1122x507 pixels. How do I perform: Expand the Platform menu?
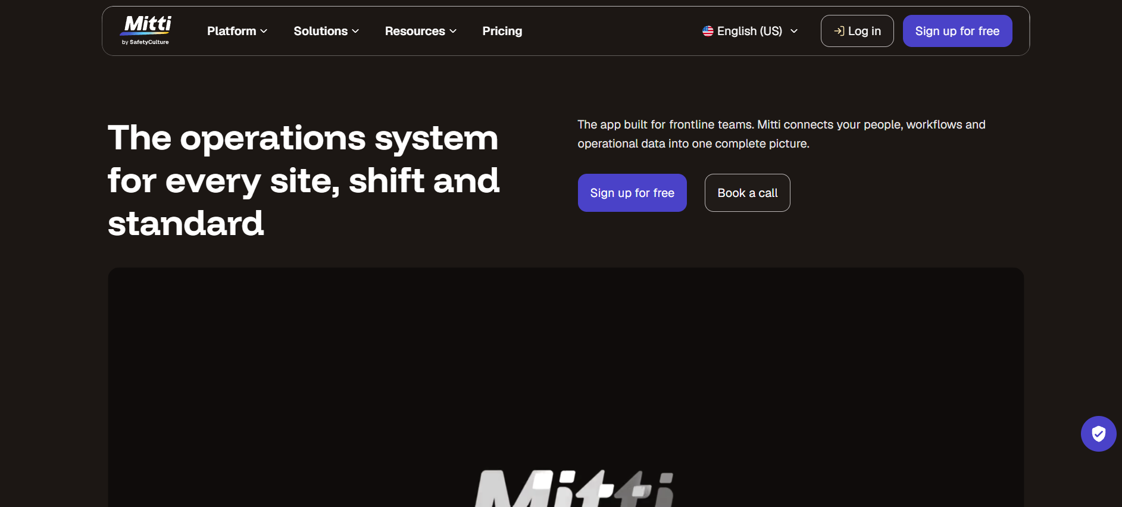(237, 31)
